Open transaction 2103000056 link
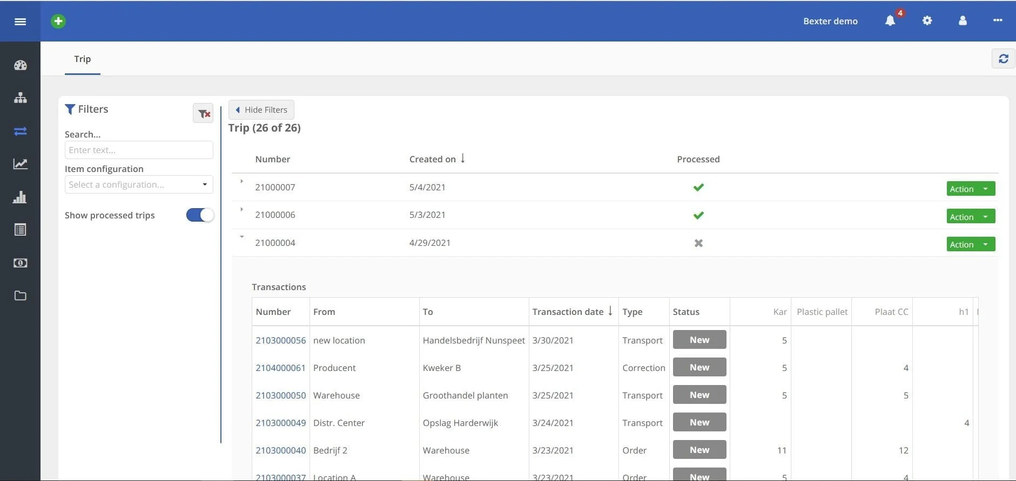 coord(280,340)
